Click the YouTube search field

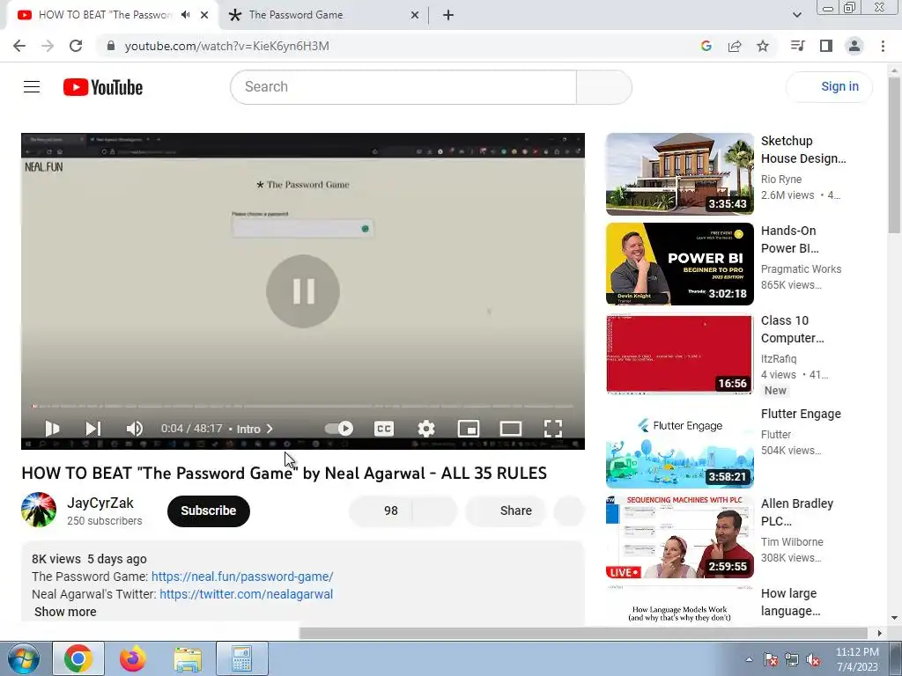pyautogui.click(x=403, y=87)
